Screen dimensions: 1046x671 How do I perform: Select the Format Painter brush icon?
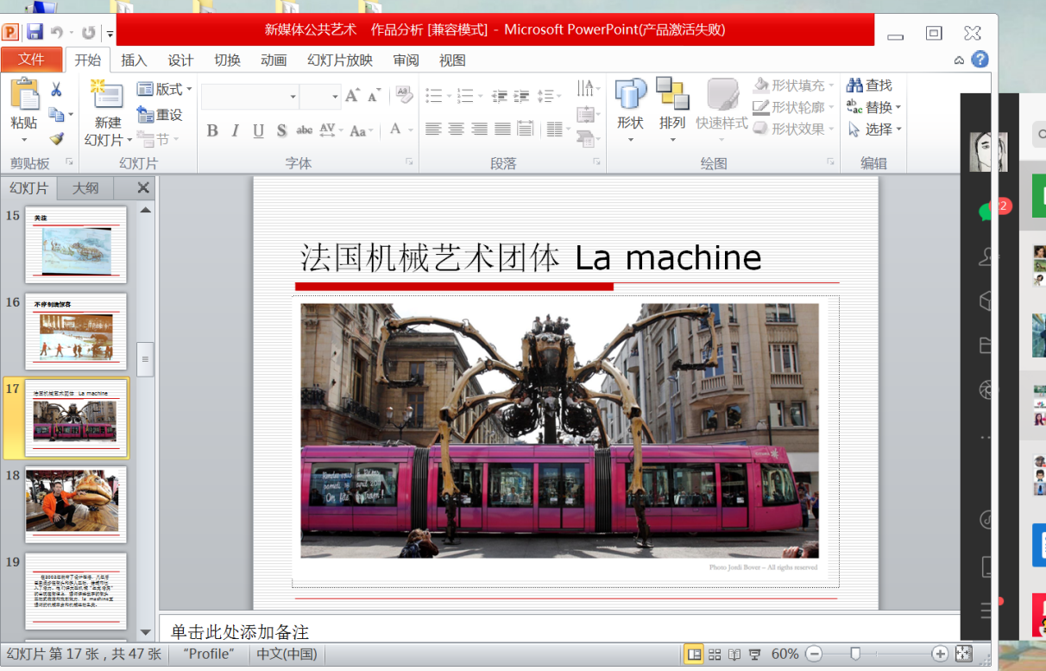tap(56, 138)
